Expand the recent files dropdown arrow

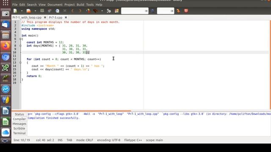(35, 11)
